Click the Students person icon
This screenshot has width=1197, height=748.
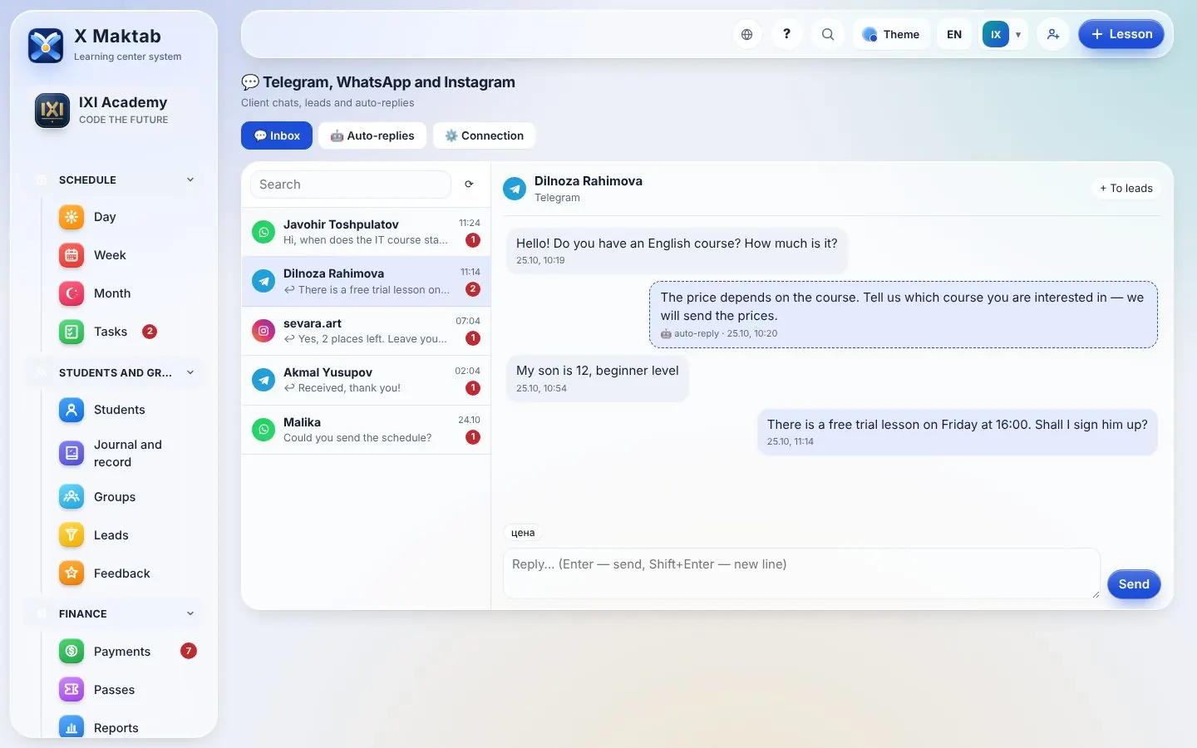click(71, 410)
